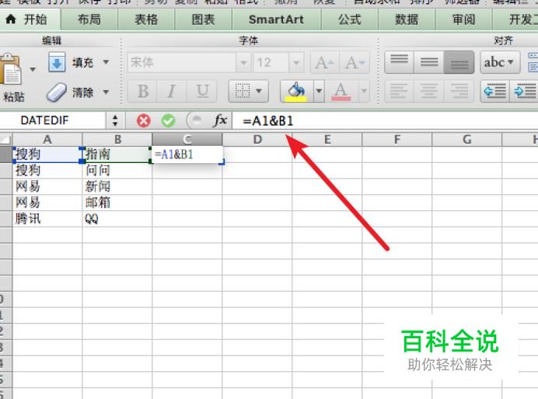Align text left horizontally
The image size is (538, 399).
pyautogui.click(x=400, y=92)
